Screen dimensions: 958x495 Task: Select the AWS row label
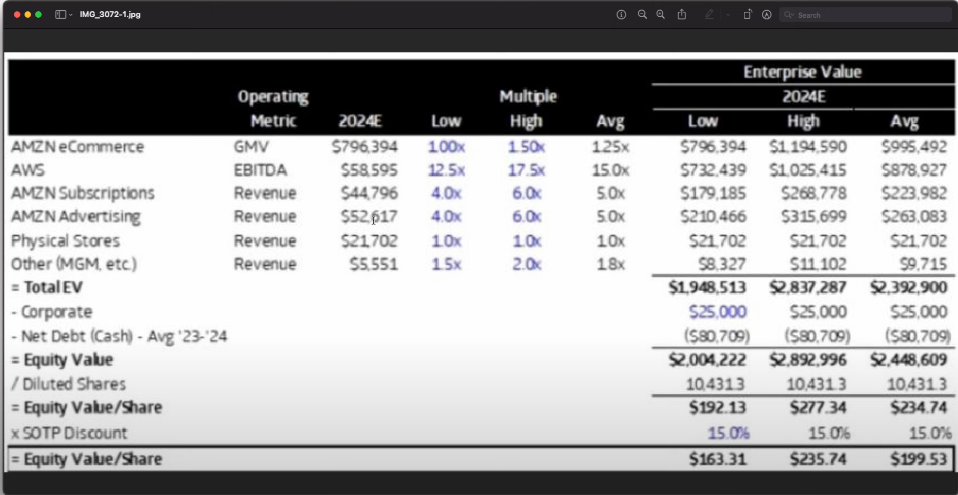[28, 170]
